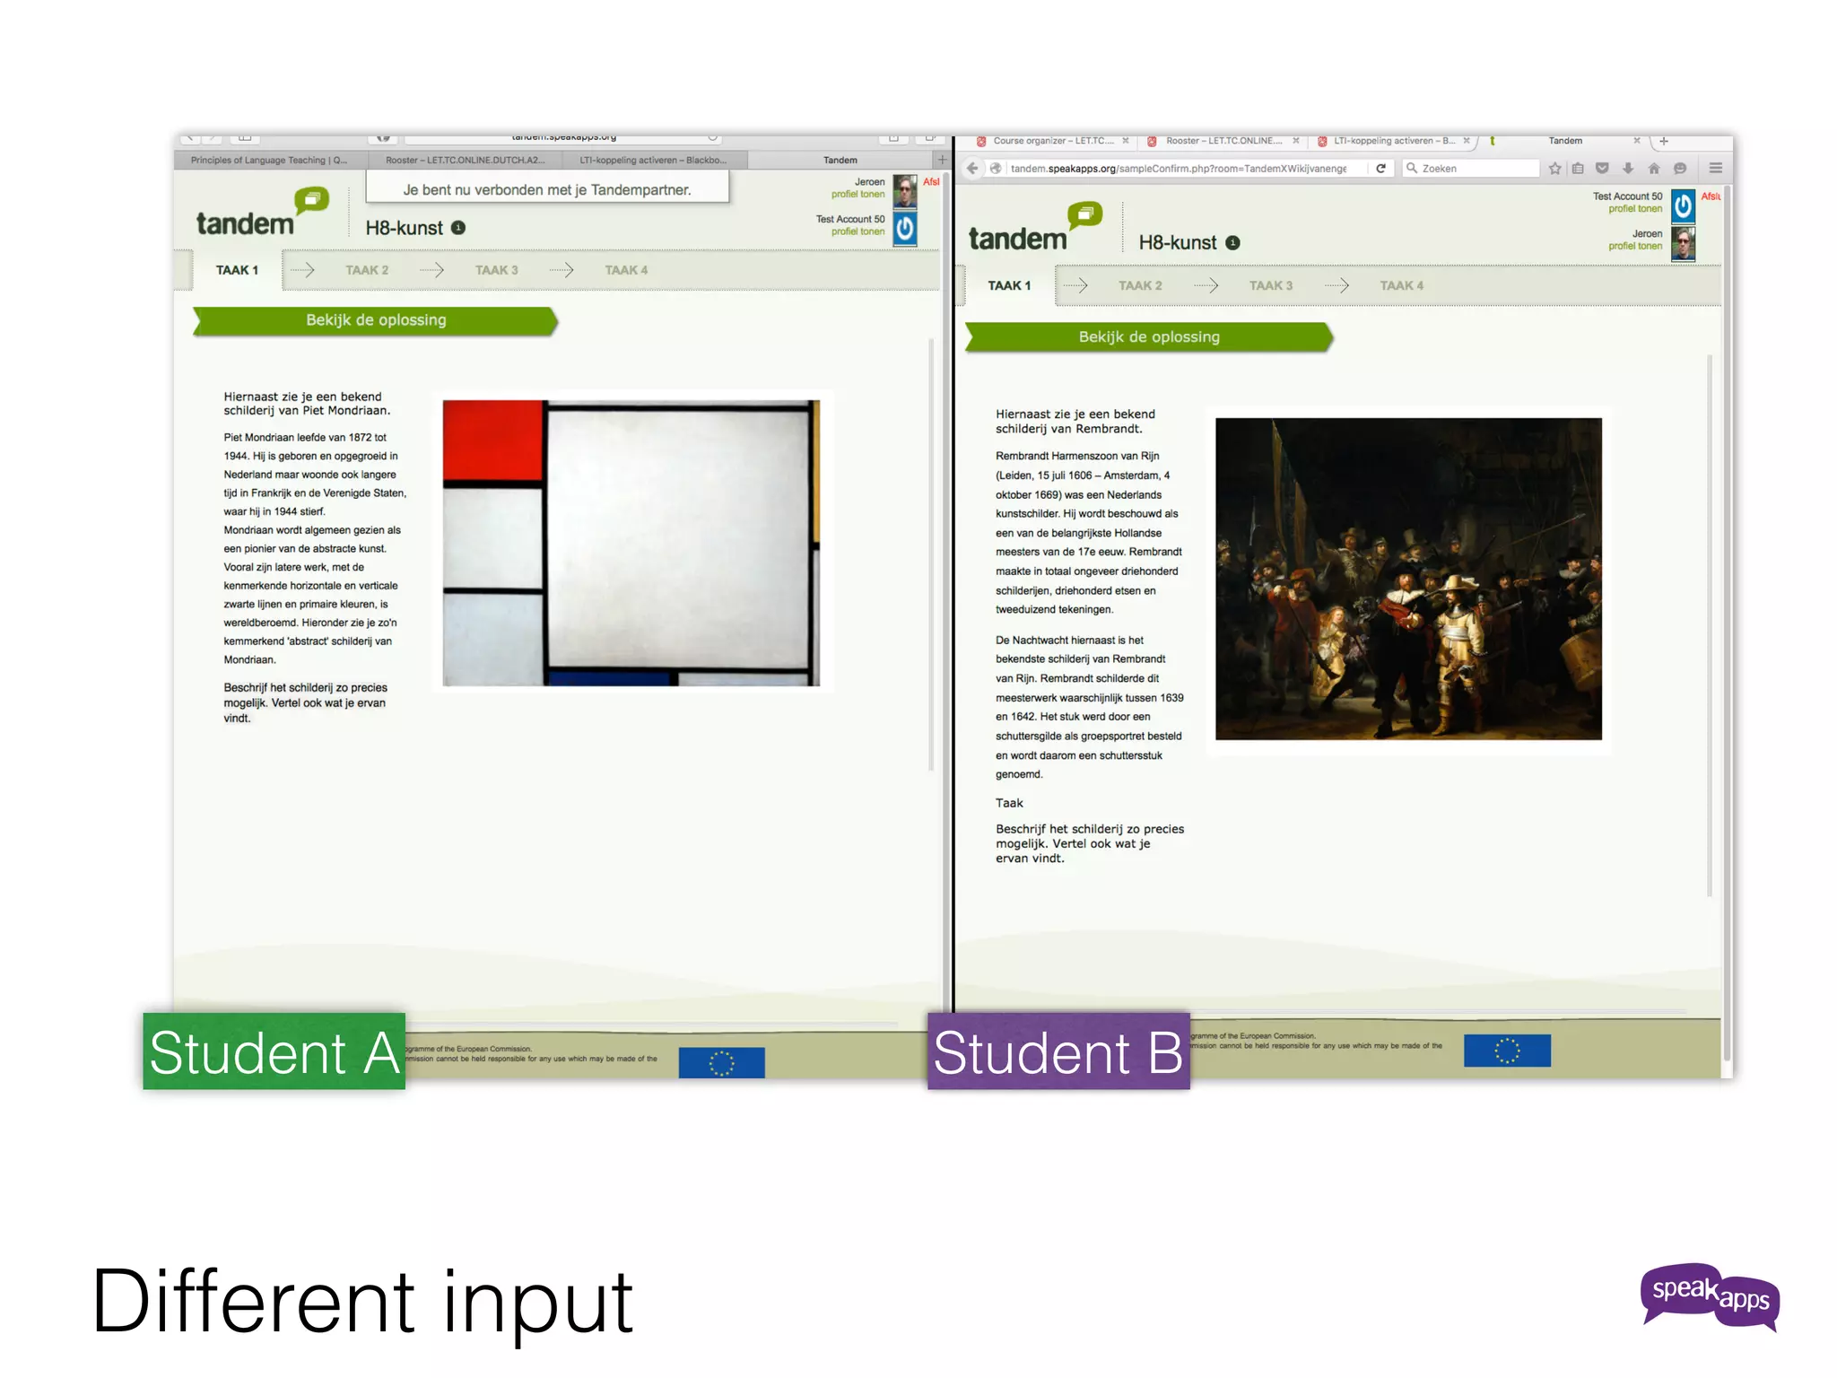Close the Tandem tab in Firefox
1837x1378 pixels.
[x=1637, y=141]
